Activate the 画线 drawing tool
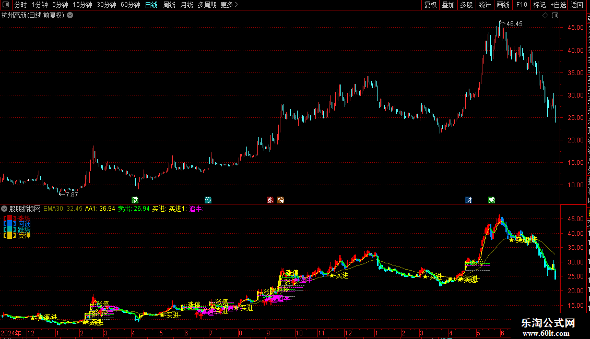 tap(503, 5)
